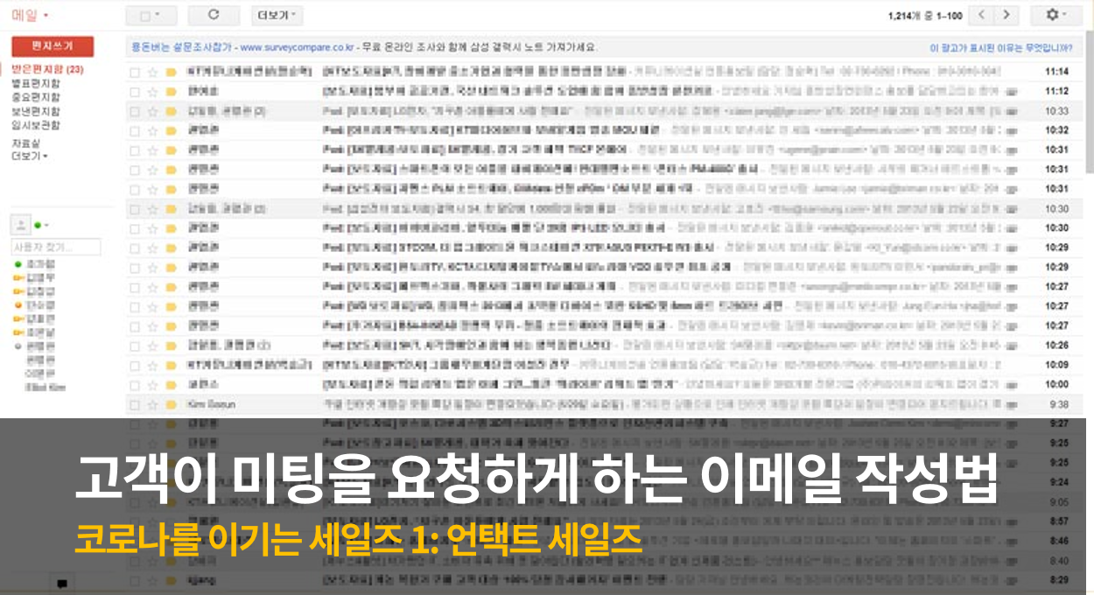The height and width of the screenshot is (595, 1094).
Task: Star the email received at 11:12
Action: click(152, 91)
